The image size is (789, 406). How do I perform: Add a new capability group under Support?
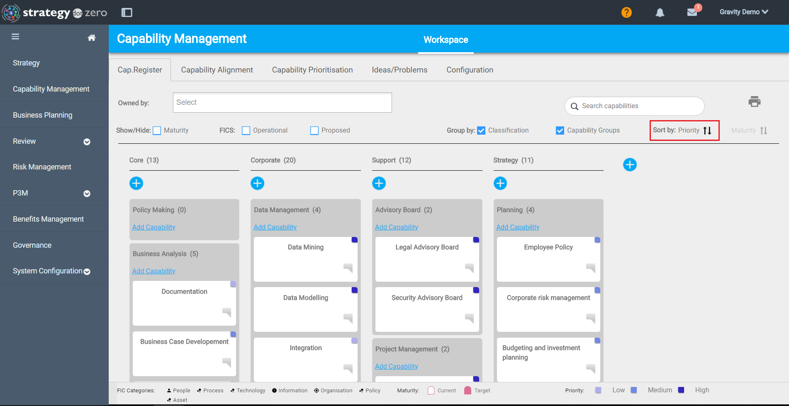(379, 183)
